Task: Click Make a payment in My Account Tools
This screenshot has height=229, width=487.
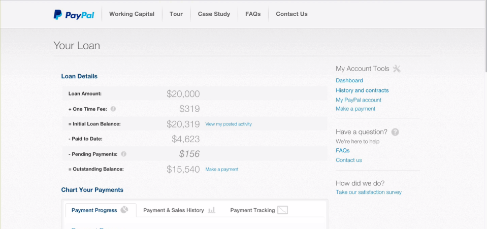Action: (x=355, y=109)
